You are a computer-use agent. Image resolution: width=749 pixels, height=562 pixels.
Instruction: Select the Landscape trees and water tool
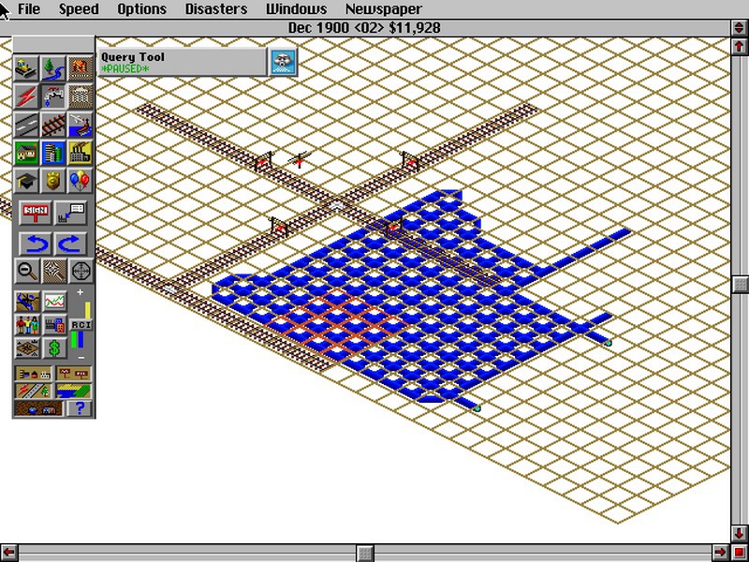[53, 68]
